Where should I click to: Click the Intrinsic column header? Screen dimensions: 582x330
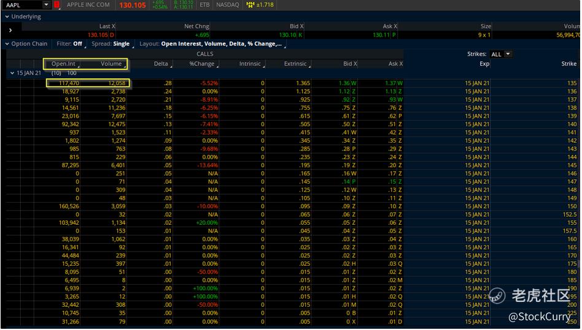pyautogui.click(x=250, y=64)
